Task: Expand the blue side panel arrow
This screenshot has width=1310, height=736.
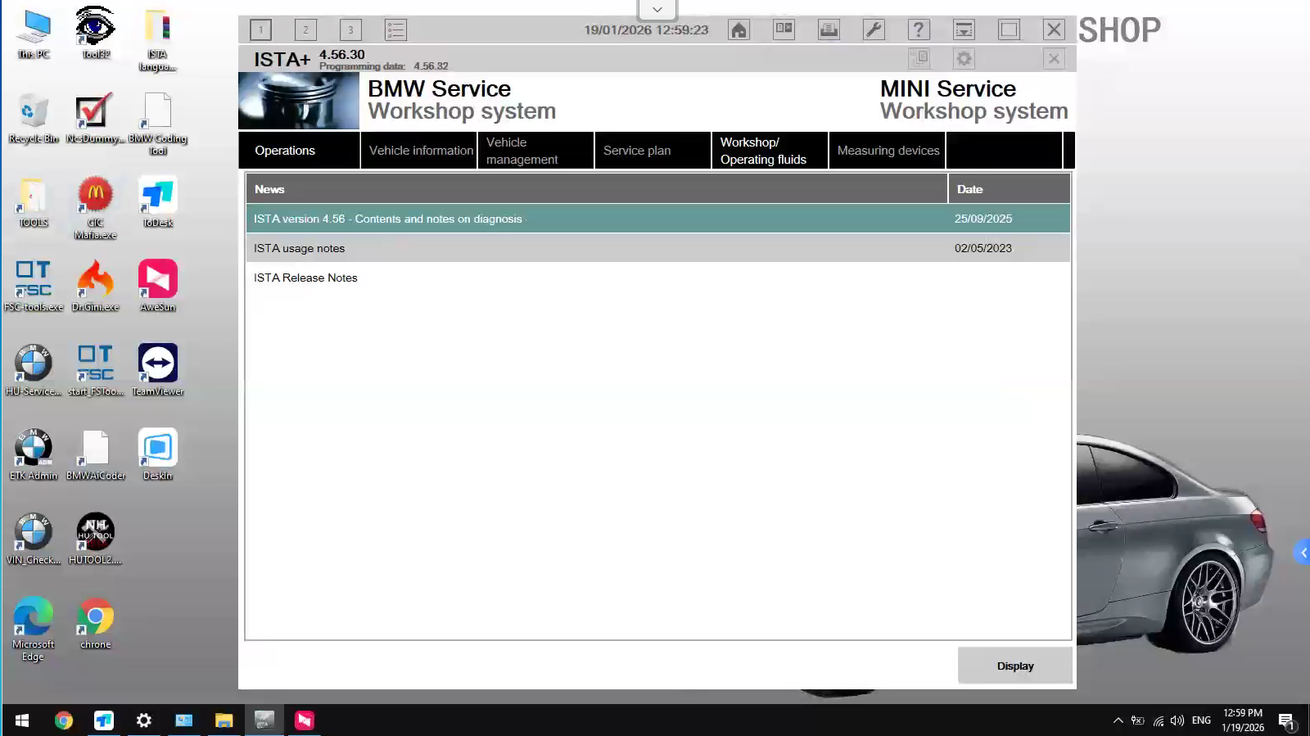Action: click(x=1303, y=553)
